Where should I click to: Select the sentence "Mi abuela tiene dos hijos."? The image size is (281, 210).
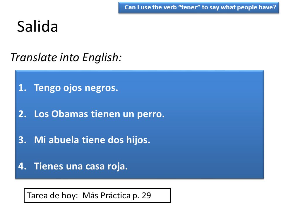tap(92, 140)
